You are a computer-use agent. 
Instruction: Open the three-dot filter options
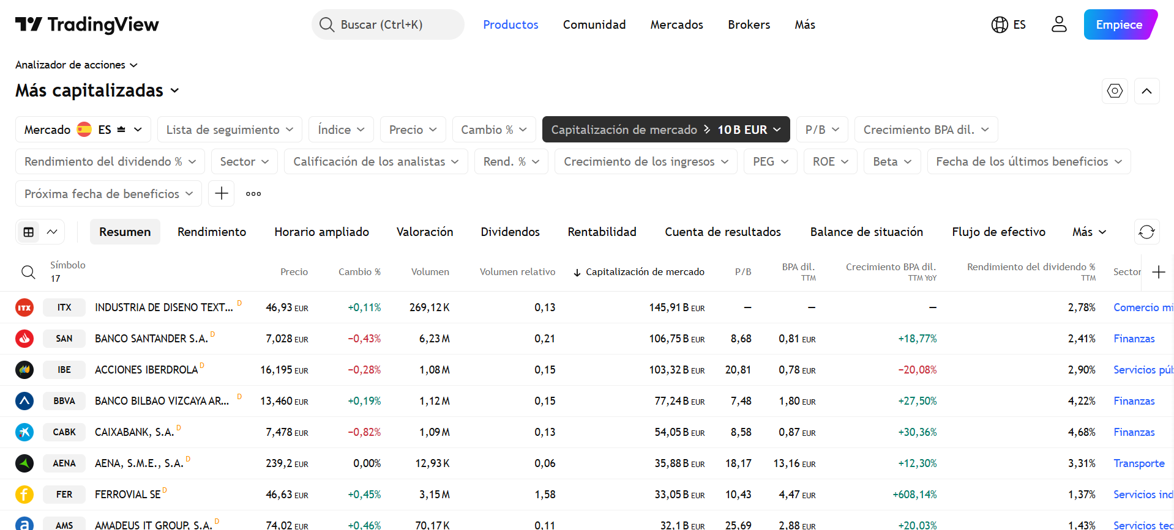(253, 194)
